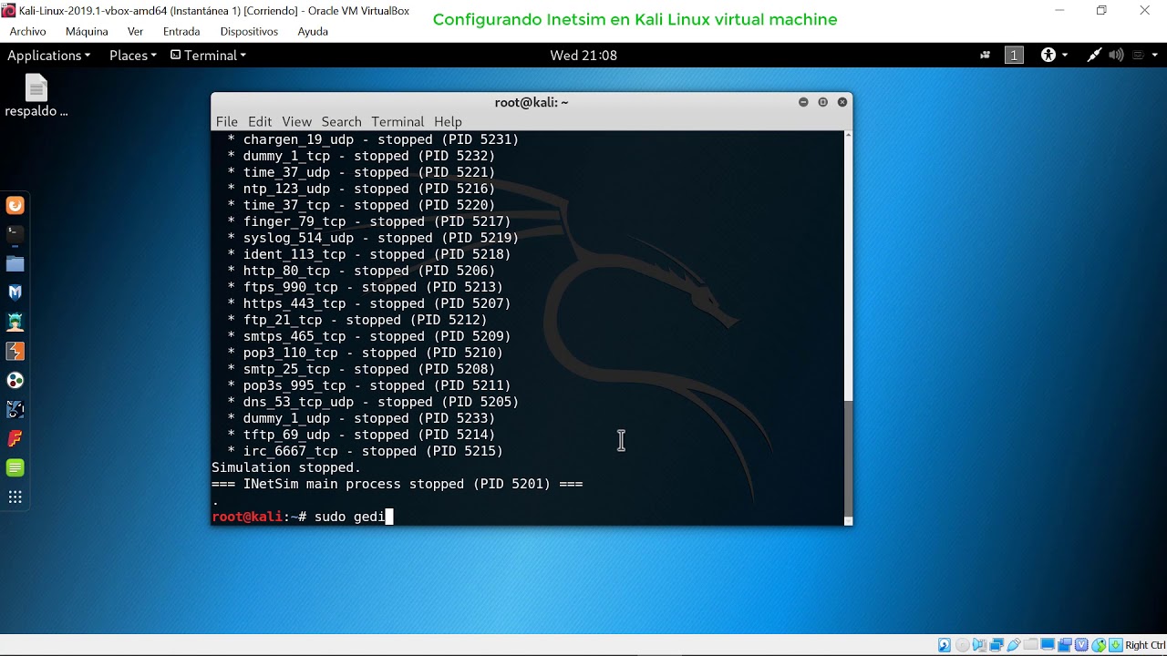Open the accessibility menu dropdown
The height and width of the screenshot is (656, 1167).
1054,56
